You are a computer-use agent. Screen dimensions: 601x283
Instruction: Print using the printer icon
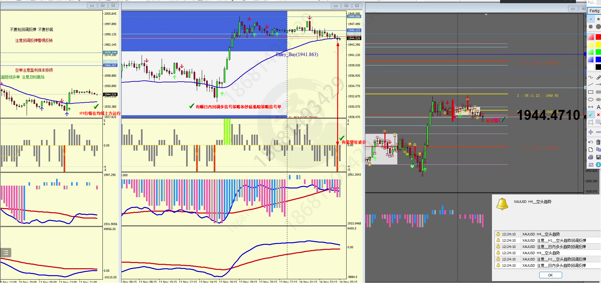point(591,157)
